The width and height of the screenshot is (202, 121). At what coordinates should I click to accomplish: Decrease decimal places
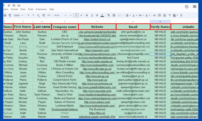click(38, 15)
